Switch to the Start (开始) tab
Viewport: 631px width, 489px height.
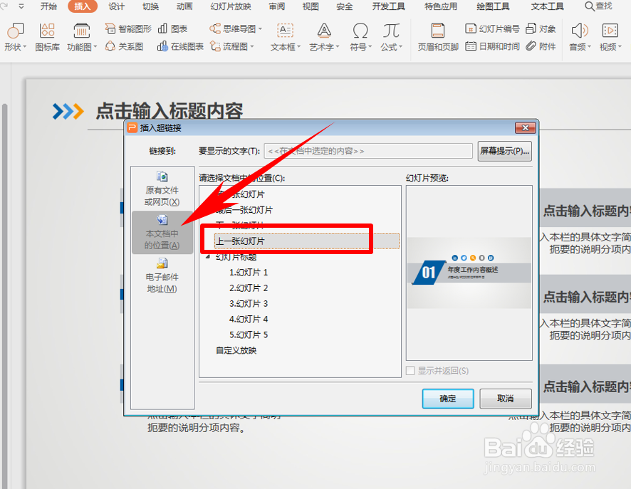click(48, 6)
